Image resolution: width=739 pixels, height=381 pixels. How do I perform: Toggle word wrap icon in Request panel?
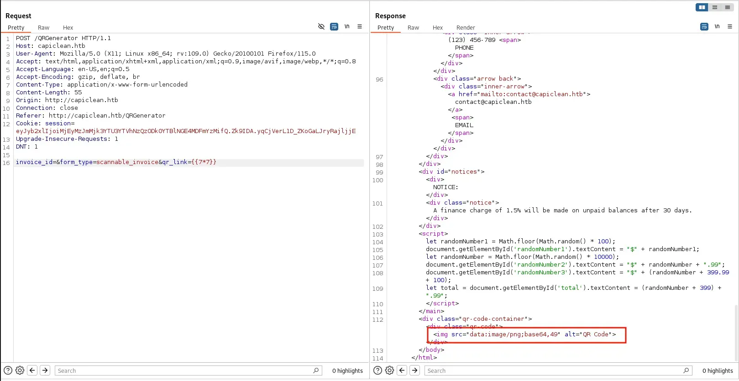[x=334, y=26]
